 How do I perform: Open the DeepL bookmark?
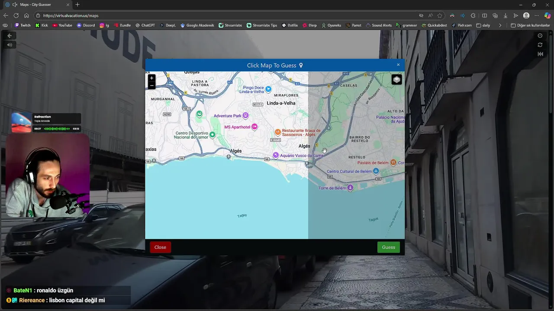pyautogui.click(x=167, y=25)
